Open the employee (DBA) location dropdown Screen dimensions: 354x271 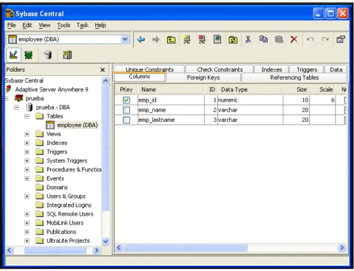125,39
